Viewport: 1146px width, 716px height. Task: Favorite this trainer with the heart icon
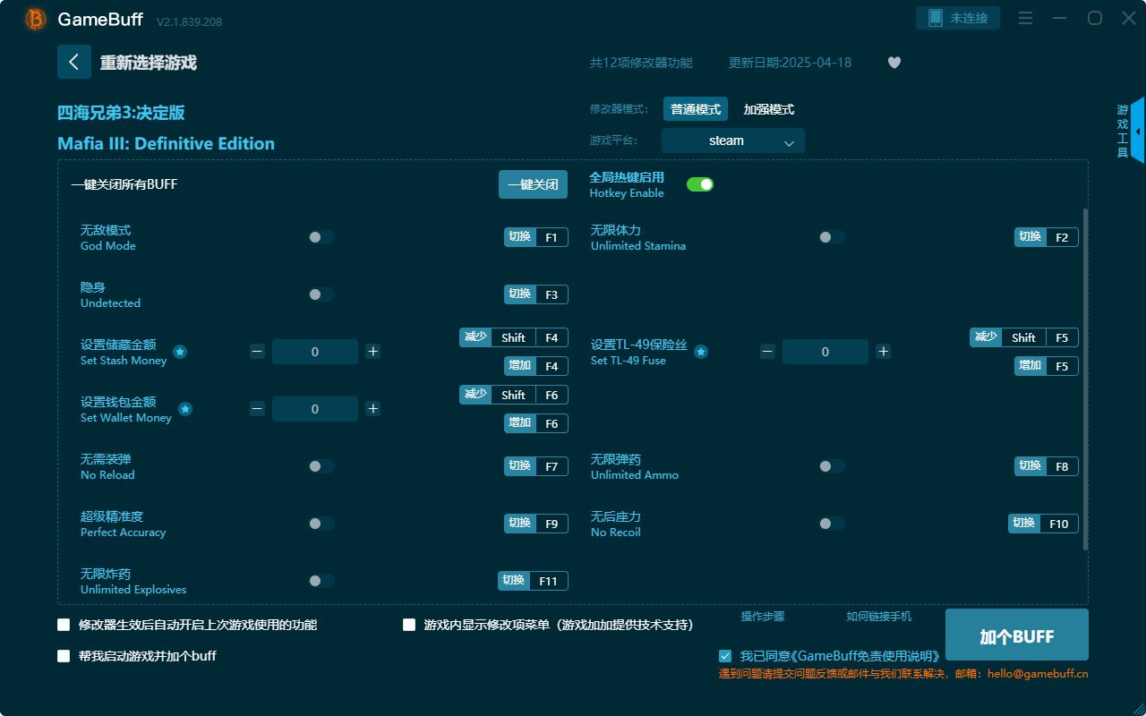[894, 63]
